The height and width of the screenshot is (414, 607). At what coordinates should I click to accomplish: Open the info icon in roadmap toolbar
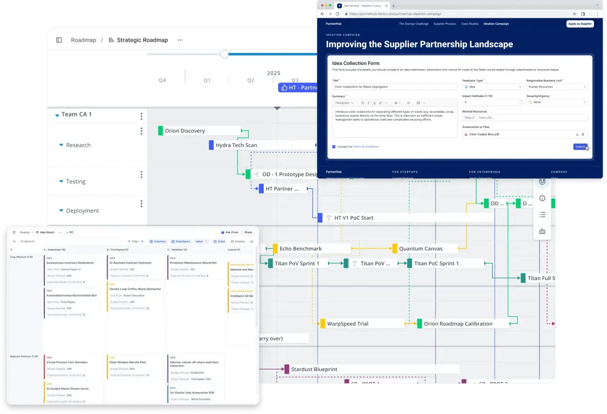click(542, 198)
